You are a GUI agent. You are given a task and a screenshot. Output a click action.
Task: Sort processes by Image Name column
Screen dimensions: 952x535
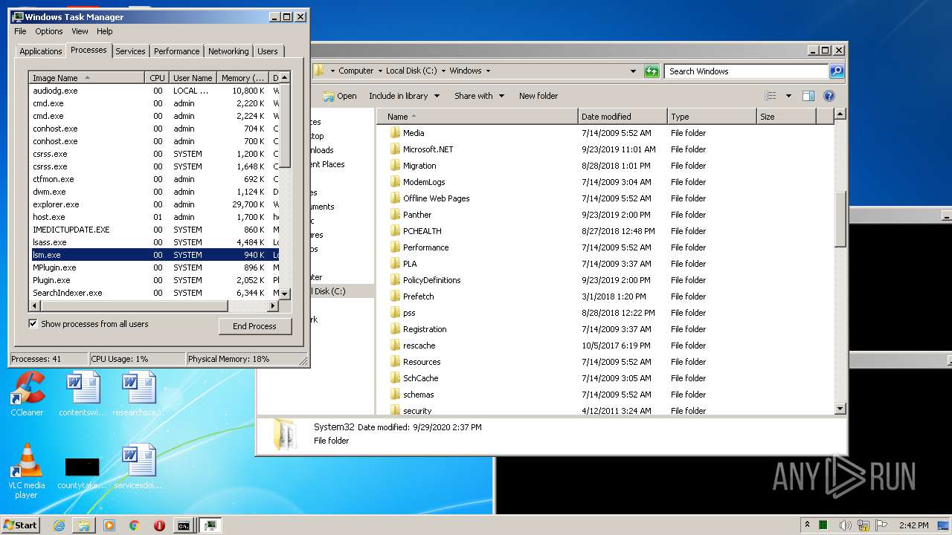click(x=86, y=78)
